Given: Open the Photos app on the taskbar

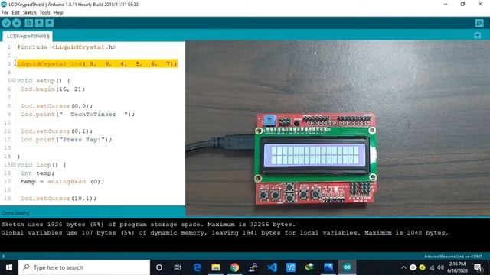Looking at the screenshot, I should pyautogui.click(x=328, y=267).
